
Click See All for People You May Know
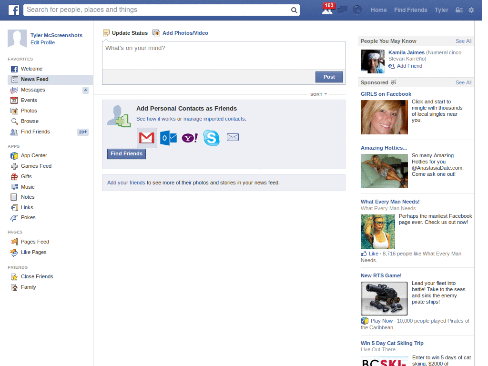click(x=463, y=41)
